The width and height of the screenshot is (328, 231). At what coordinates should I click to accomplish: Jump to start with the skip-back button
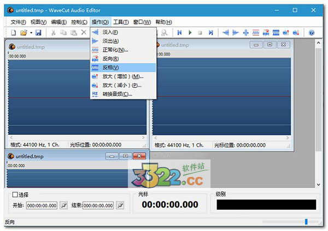pos(179,33)
